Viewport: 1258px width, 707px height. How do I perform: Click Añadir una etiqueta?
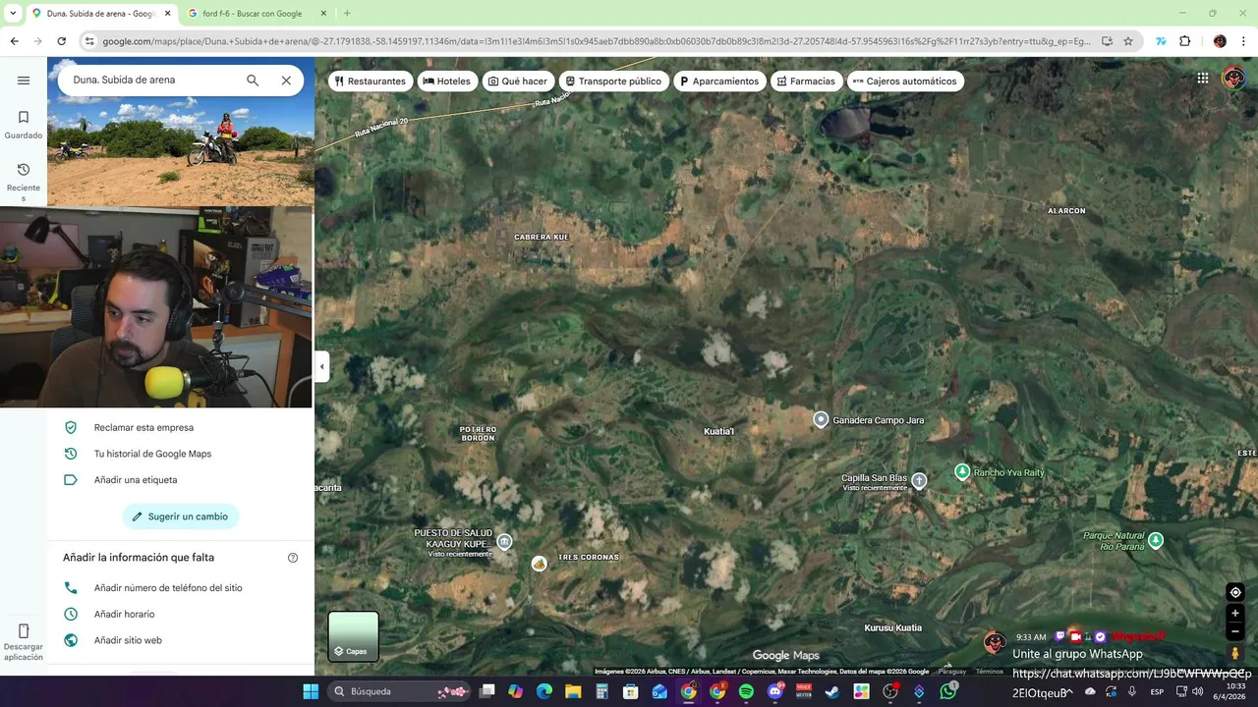click(x=136, y=480)
